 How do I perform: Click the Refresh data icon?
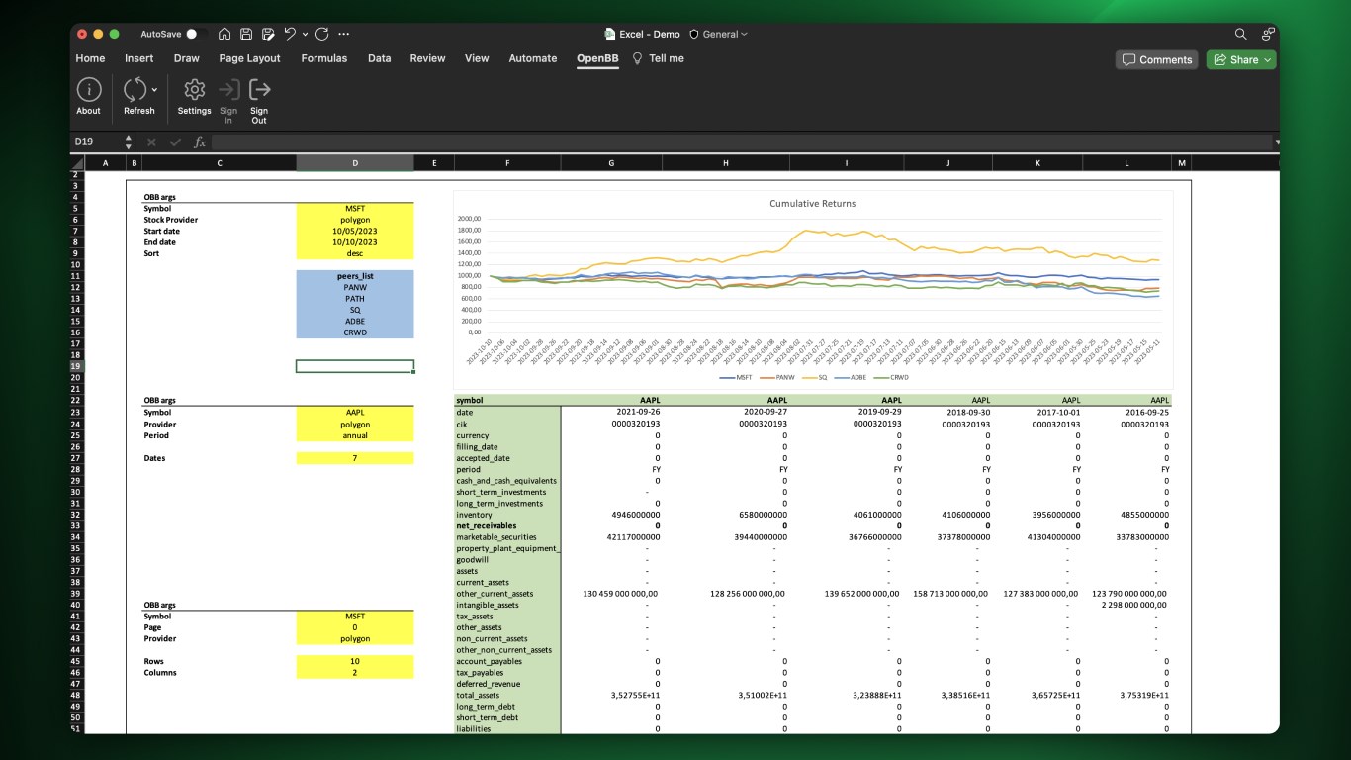click(x=135, y=90)
